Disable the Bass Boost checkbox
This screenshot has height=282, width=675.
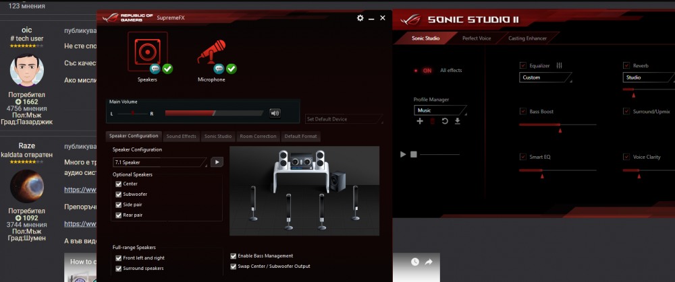(x=523, y=111)
